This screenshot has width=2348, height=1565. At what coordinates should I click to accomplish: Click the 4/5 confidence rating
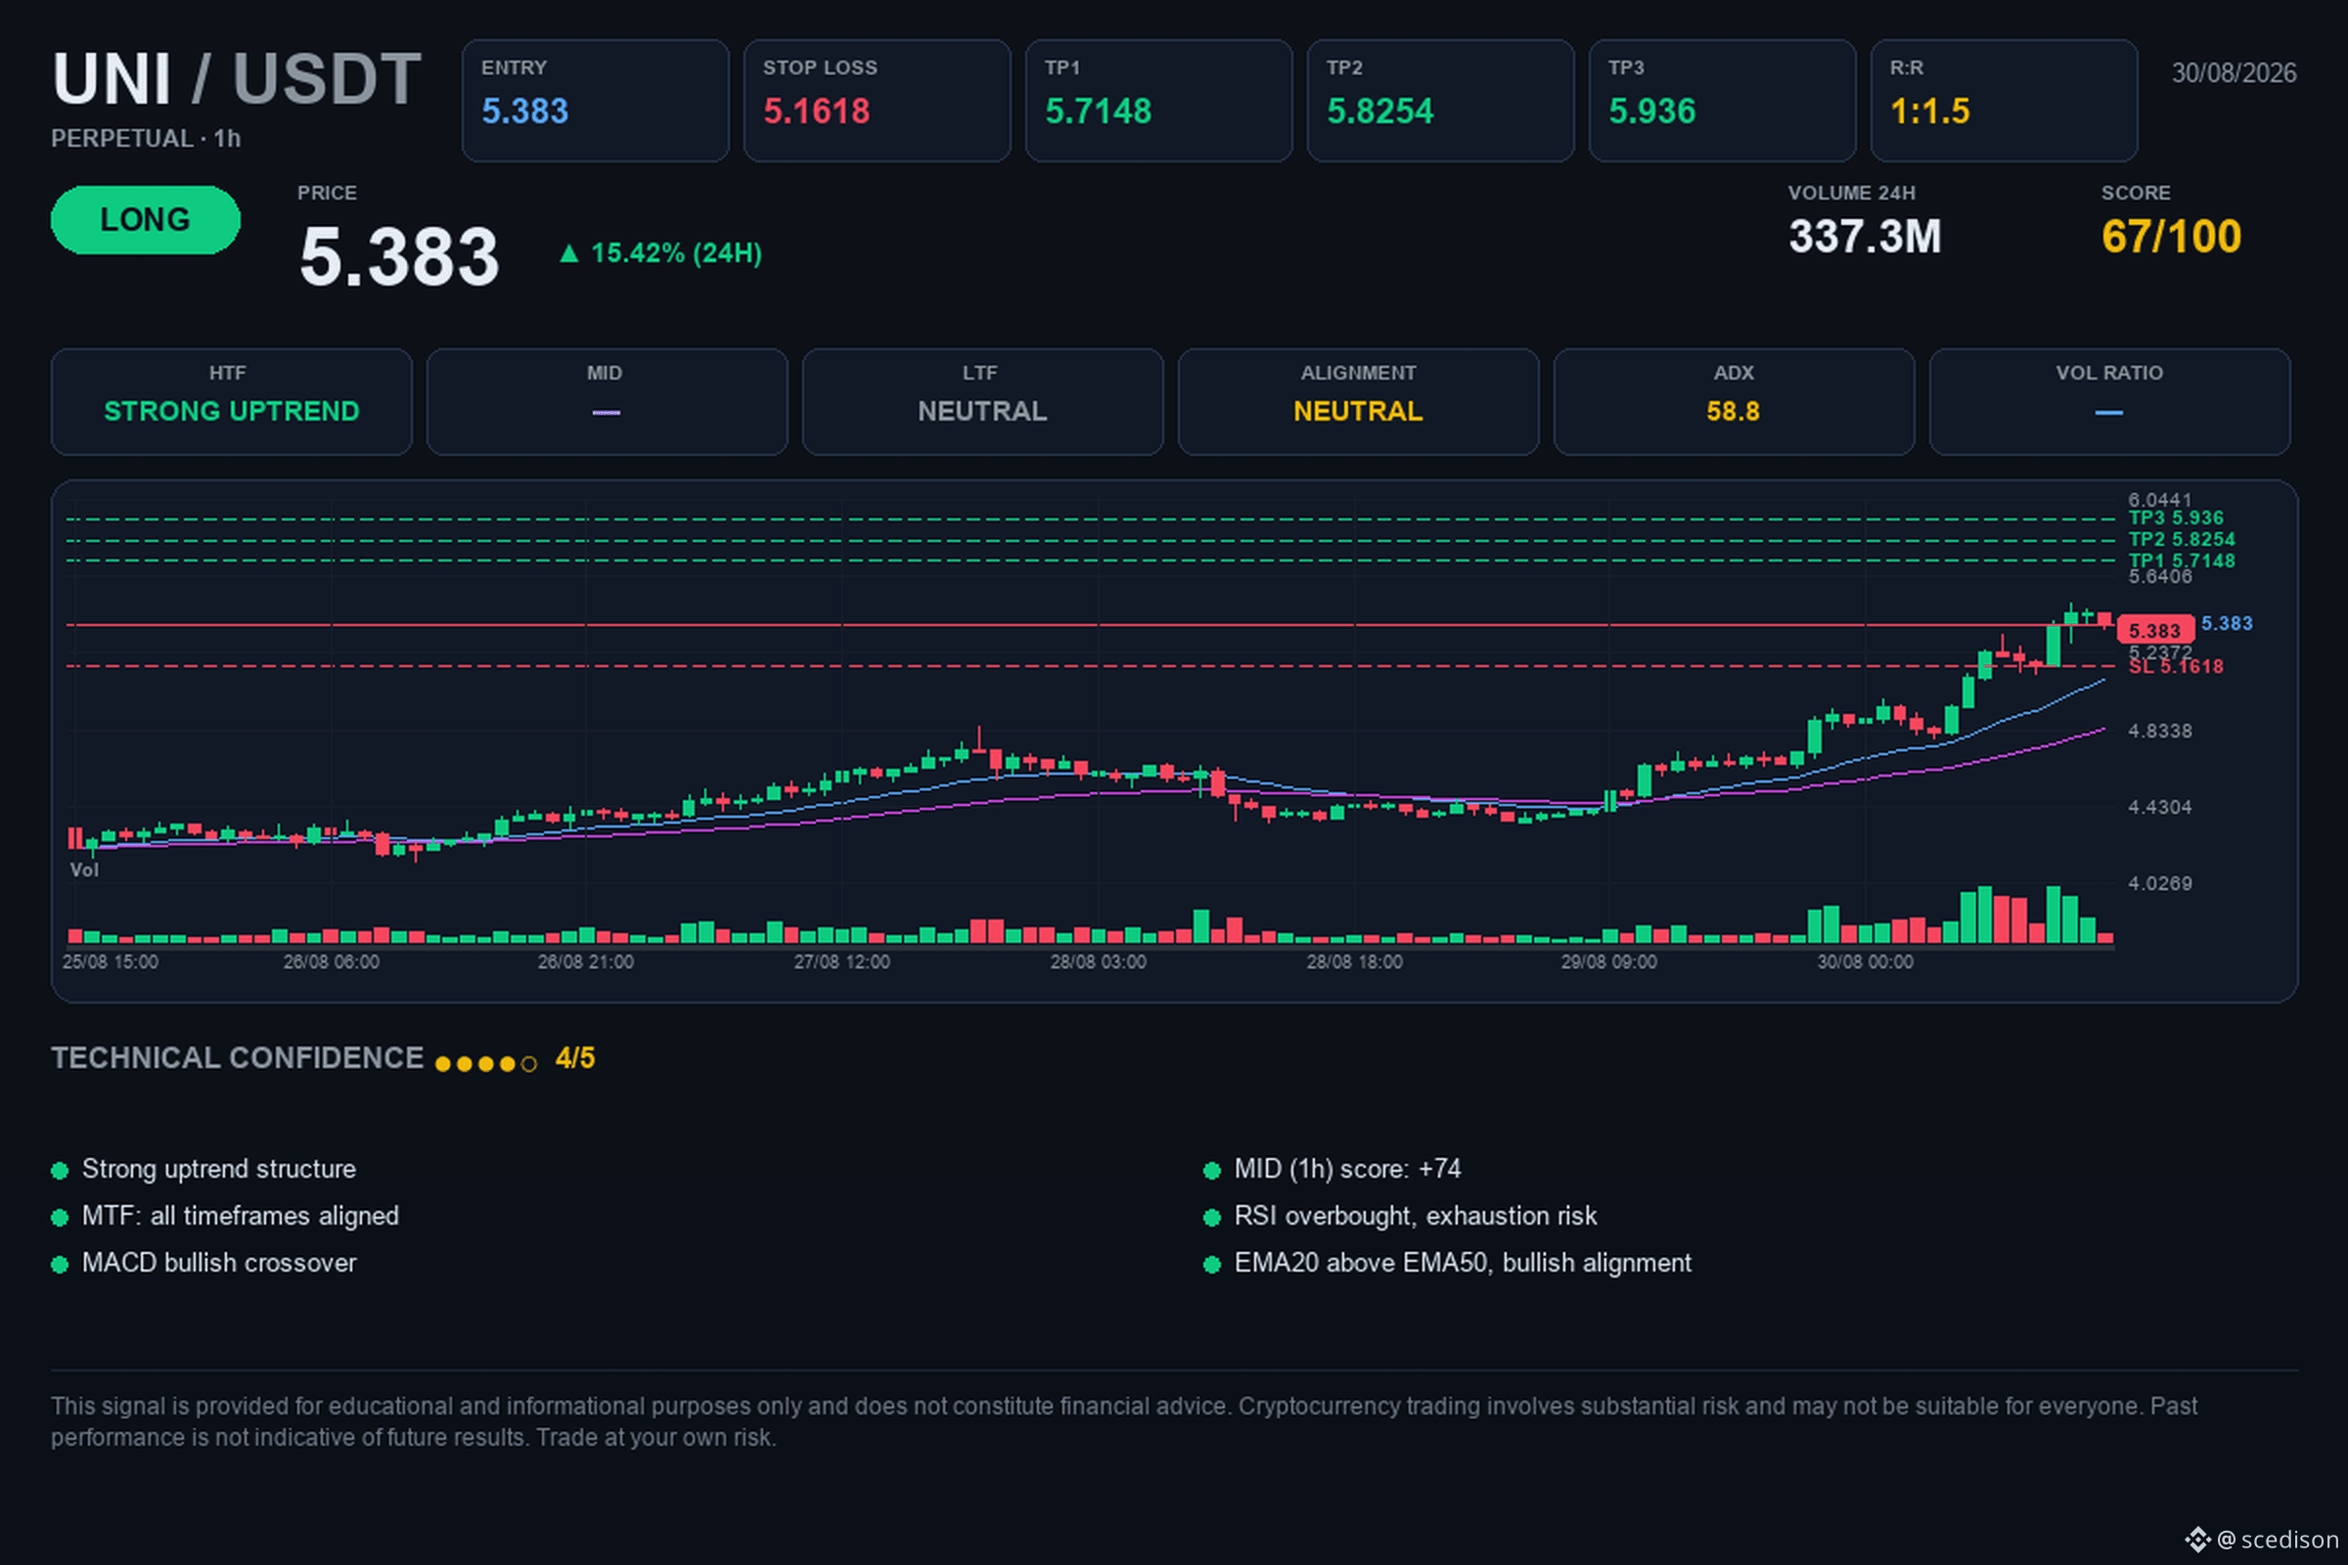(575, 1059)
